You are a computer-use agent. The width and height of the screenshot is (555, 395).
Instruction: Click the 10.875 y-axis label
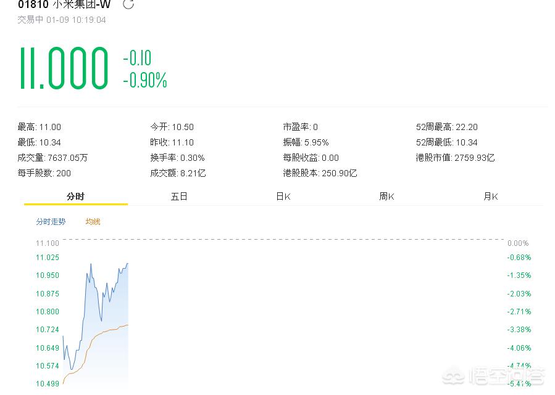point(48,293)
